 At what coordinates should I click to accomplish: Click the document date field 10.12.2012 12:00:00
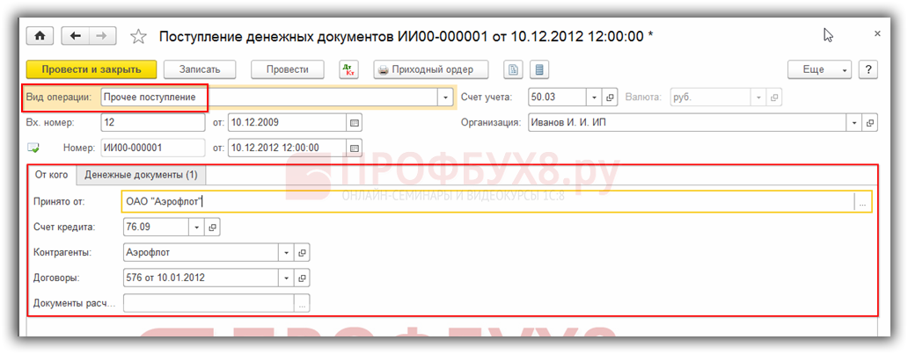pyautogui.click(x=288, y=148)
